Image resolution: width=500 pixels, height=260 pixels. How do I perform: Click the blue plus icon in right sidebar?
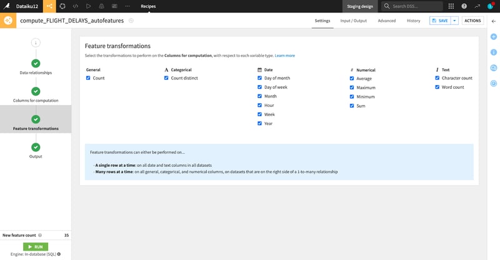[494, 37]
